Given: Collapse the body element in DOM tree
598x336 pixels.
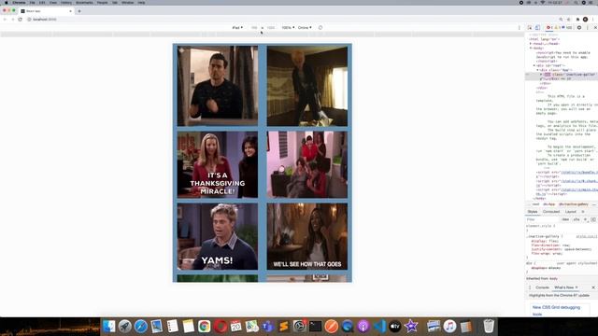Looking at the screenshot, I should tap(531, 48).
